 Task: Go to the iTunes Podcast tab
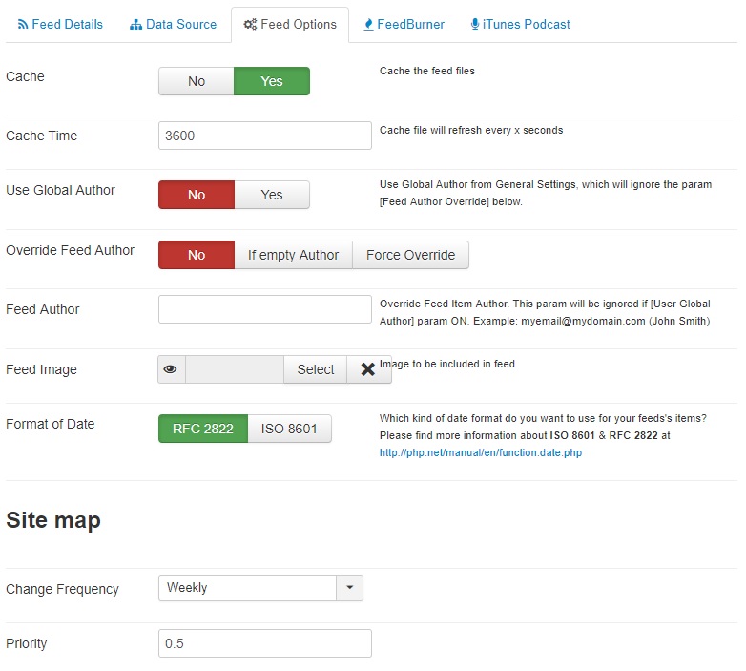(x=520, y=24)
